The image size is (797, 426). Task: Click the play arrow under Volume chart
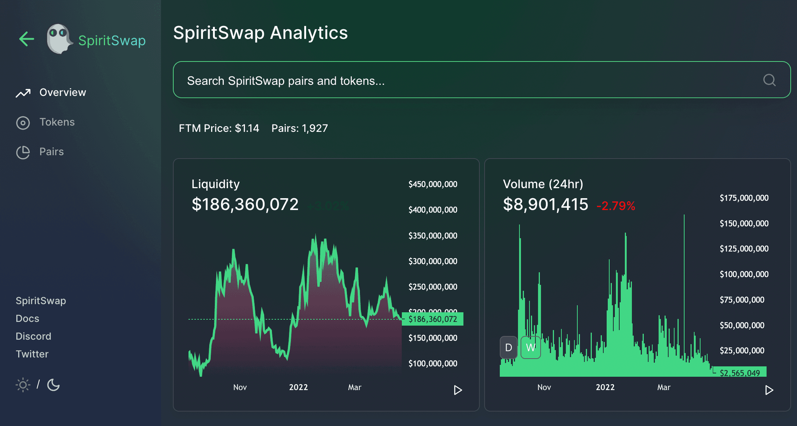[769, 390]
